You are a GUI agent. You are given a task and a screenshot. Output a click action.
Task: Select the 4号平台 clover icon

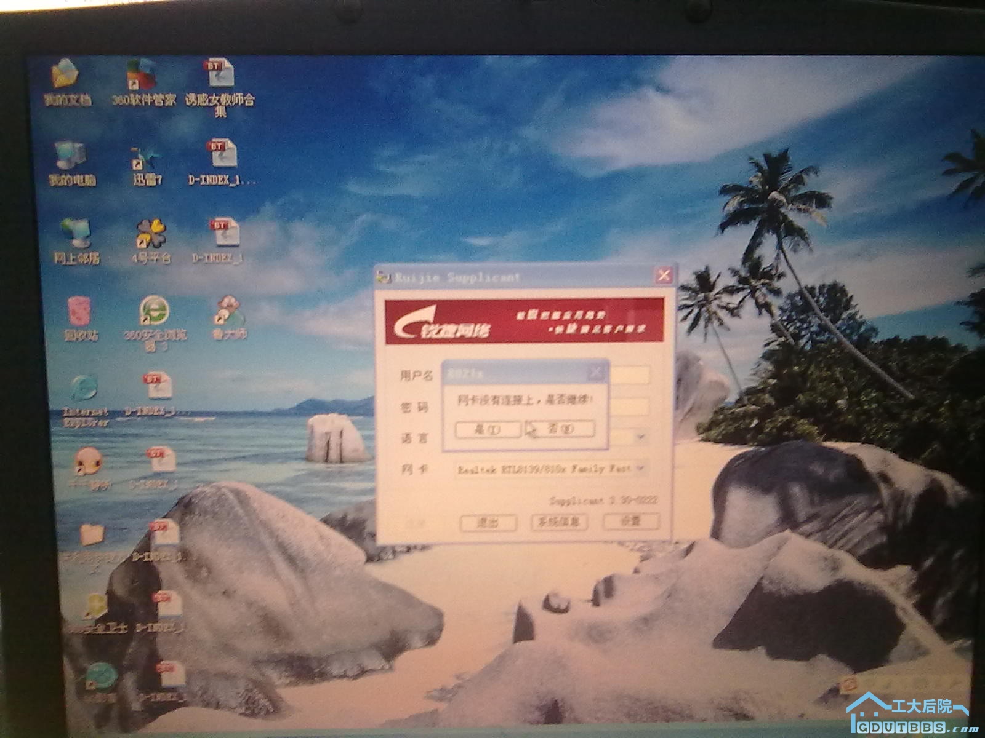point(151,237)
